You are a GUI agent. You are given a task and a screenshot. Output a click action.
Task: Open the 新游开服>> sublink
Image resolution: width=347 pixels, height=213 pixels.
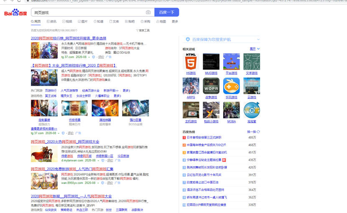coord(111,91)
